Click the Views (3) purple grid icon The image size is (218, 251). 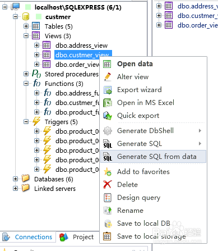click(36, 35)
